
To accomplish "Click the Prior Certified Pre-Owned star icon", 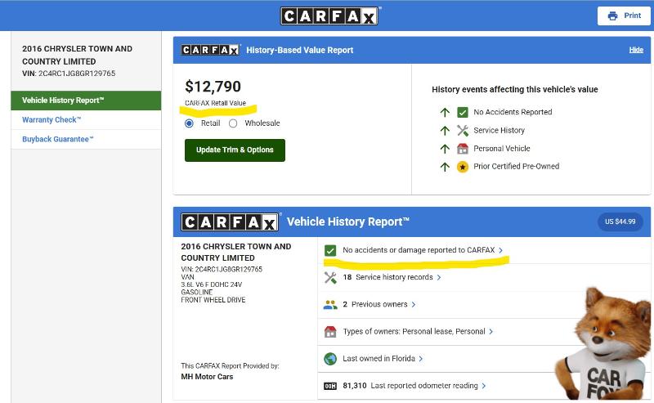I will [463, 167].
